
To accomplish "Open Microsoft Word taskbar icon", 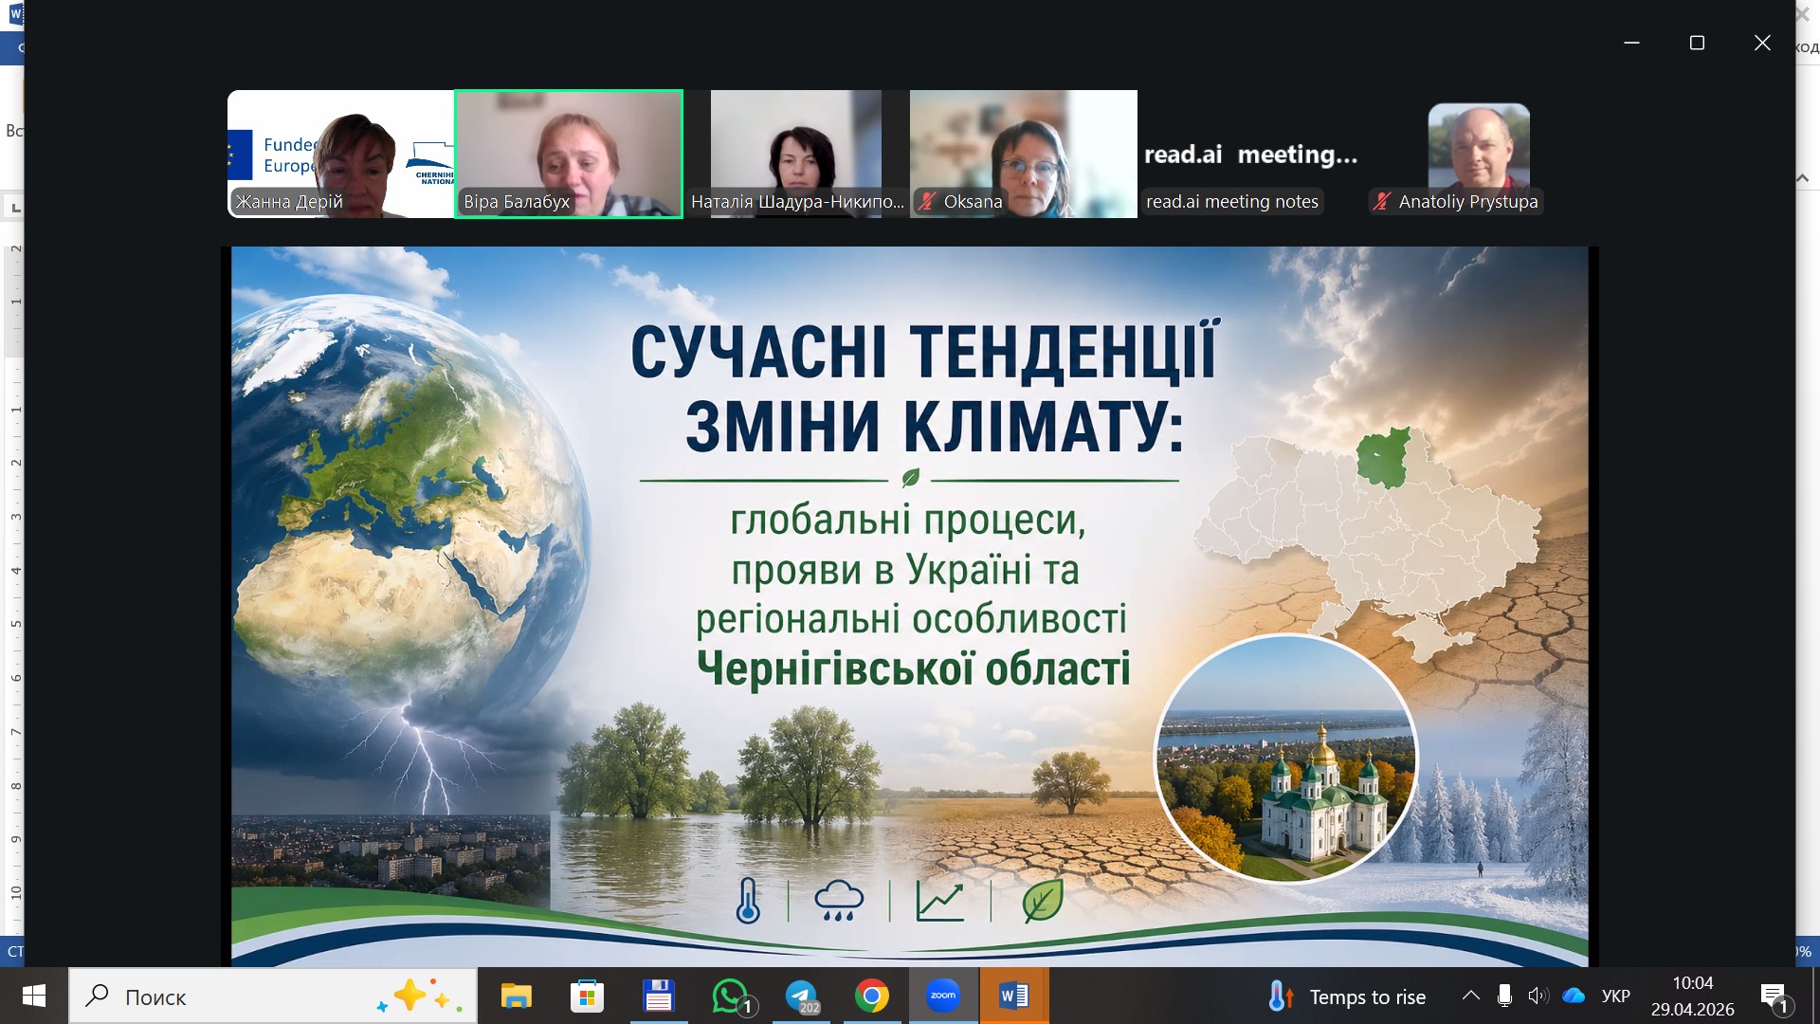I will pos(1013,996).
